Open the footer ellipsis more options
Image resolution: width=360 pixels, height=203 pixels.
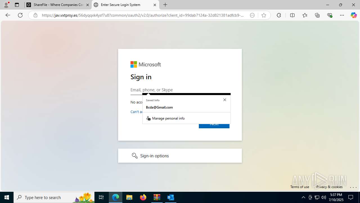[x=353, y=187]
